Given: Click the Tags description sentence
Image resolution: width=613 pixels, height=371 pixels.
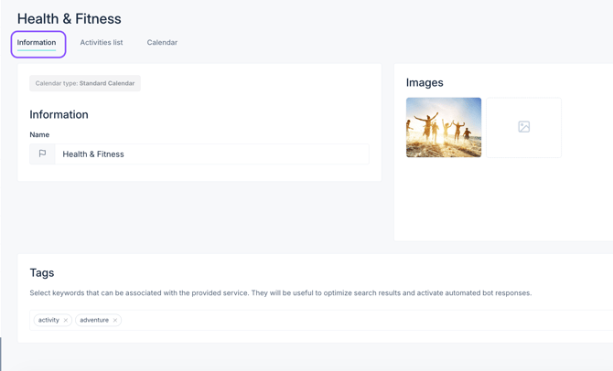Looking at the screenshot, I should (x=281, y=293).
